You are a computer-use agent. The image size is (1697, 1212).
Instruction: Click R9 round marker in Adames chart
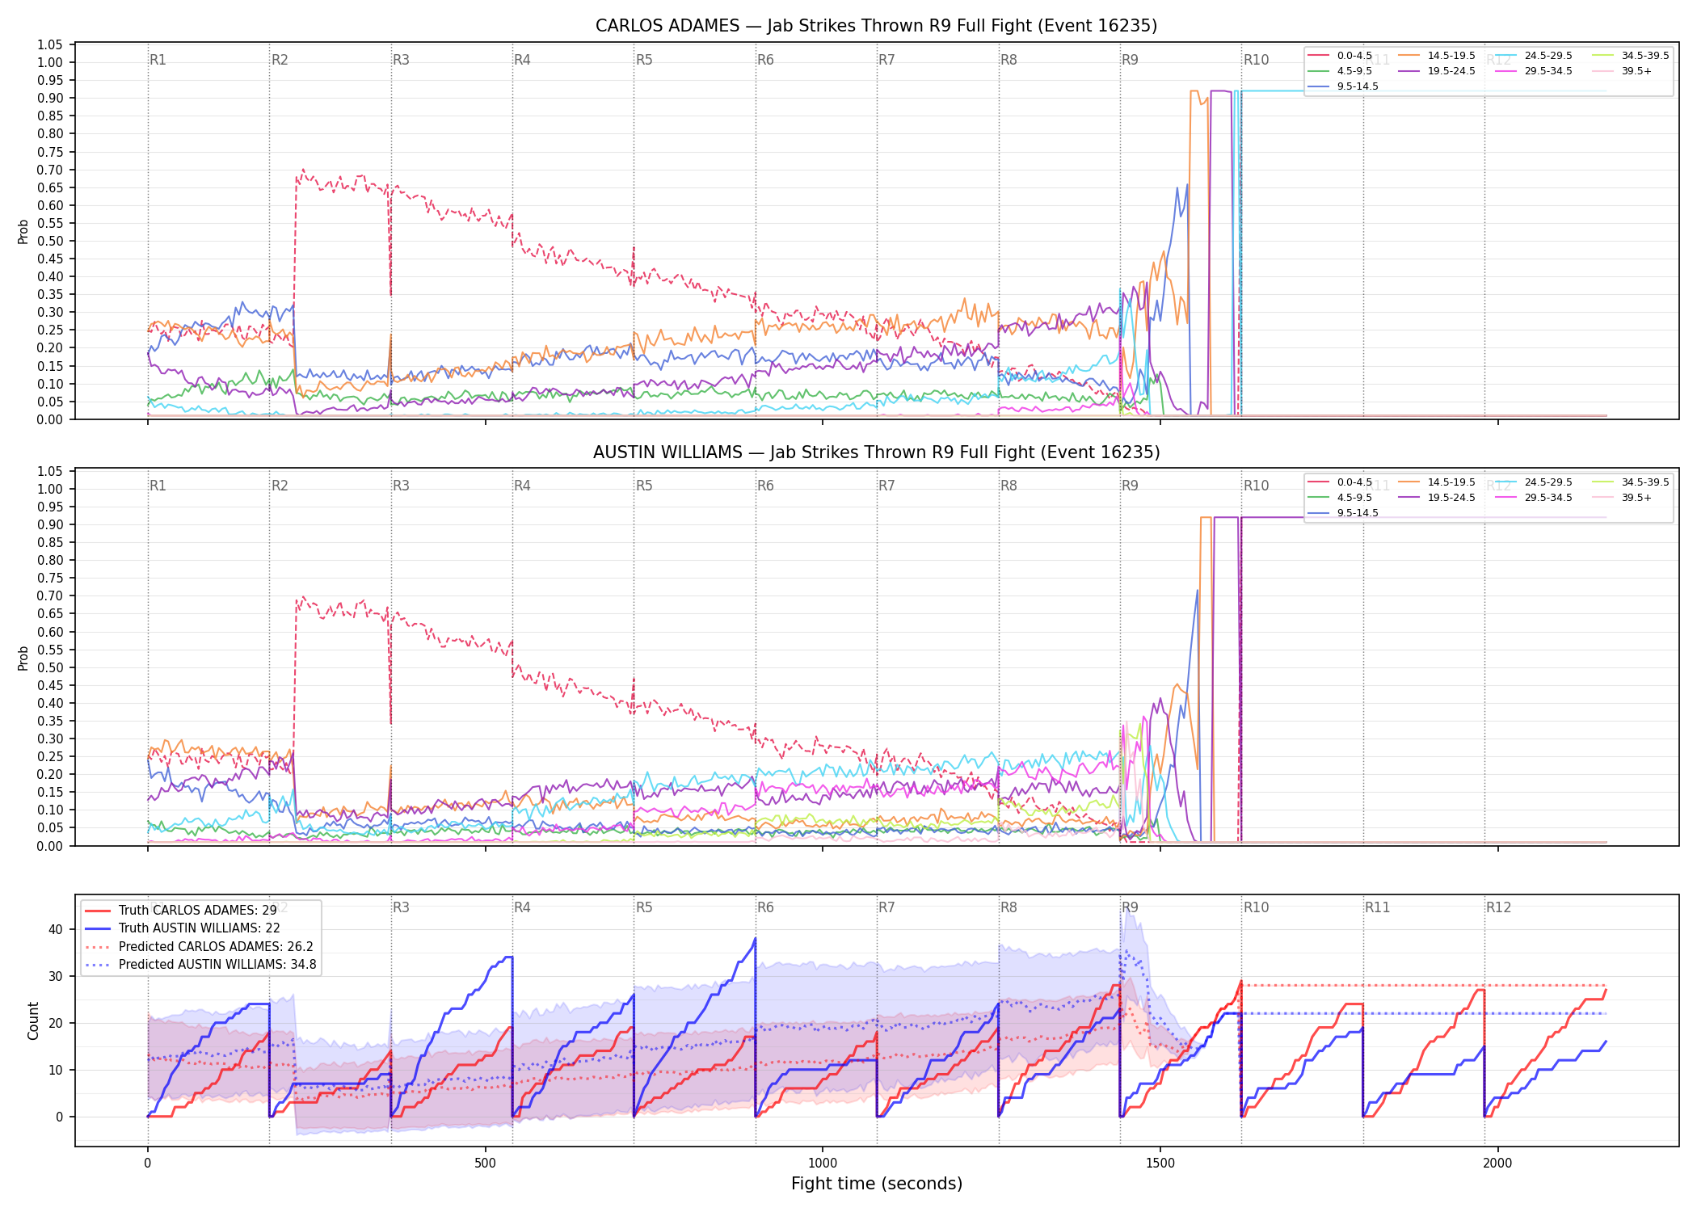click(x=1130, y=60)
